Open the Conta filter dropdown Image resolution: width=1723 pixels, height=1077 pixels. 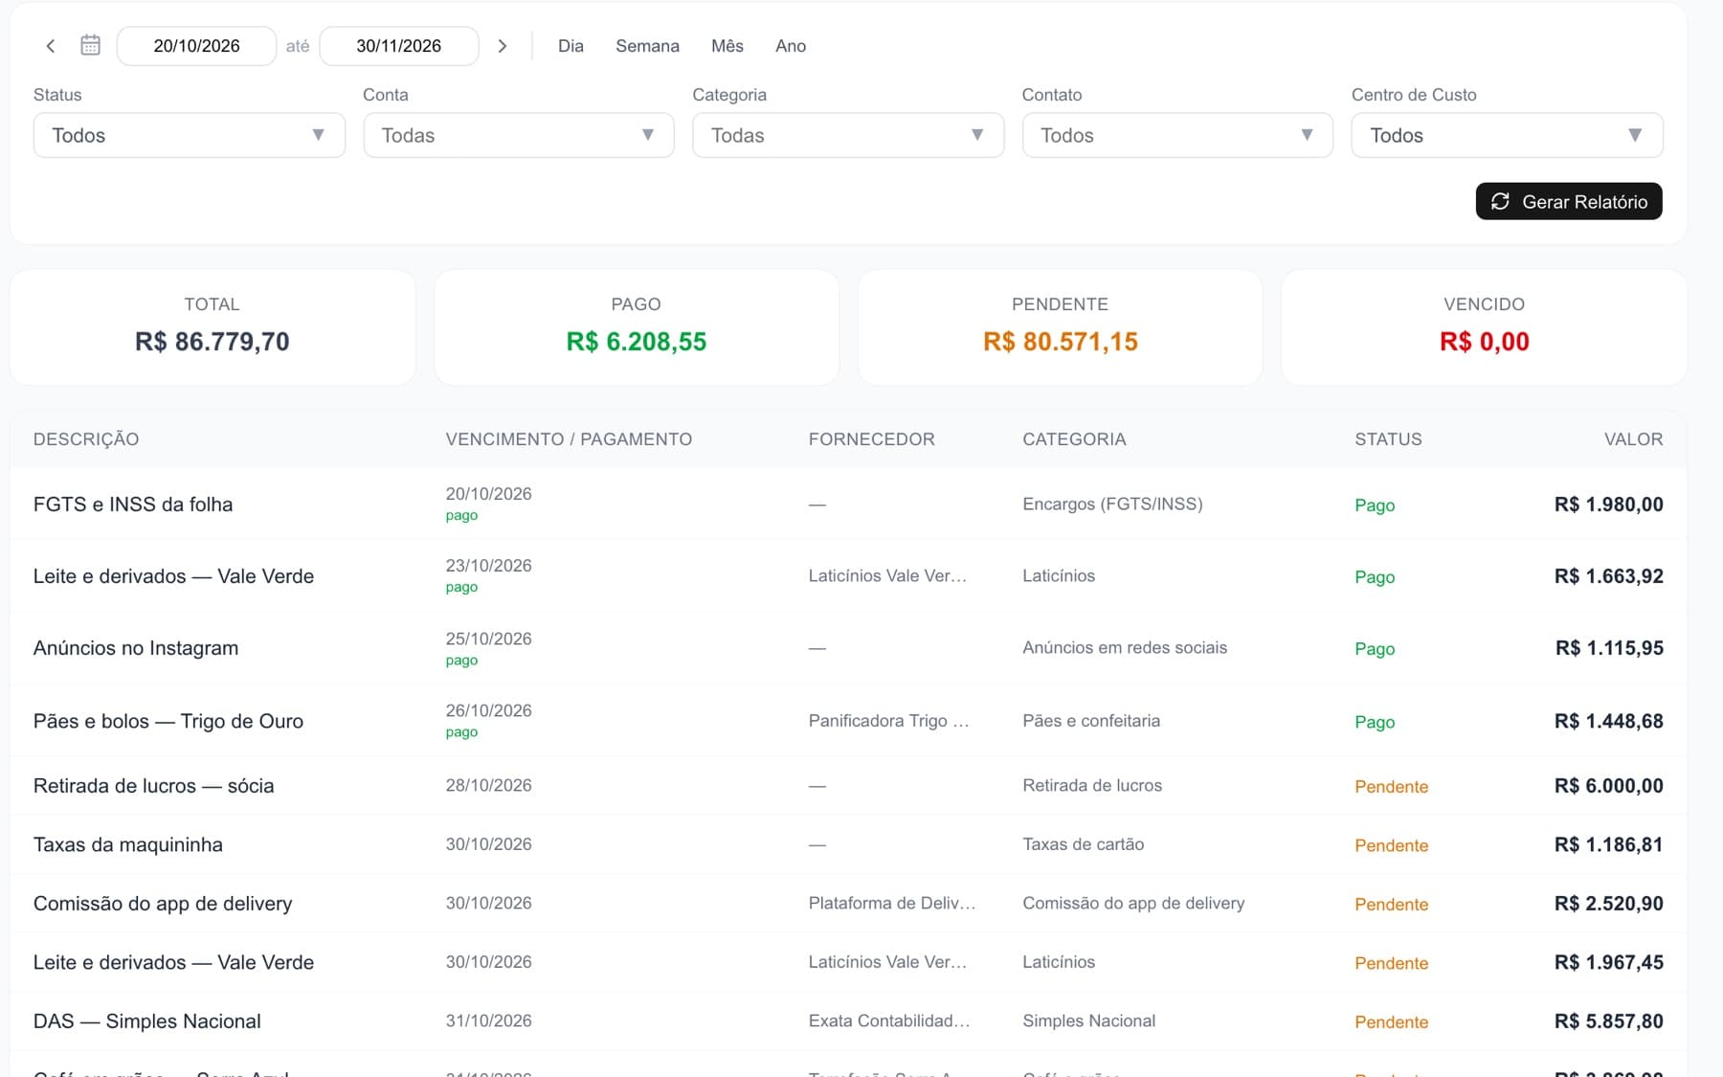519,135
